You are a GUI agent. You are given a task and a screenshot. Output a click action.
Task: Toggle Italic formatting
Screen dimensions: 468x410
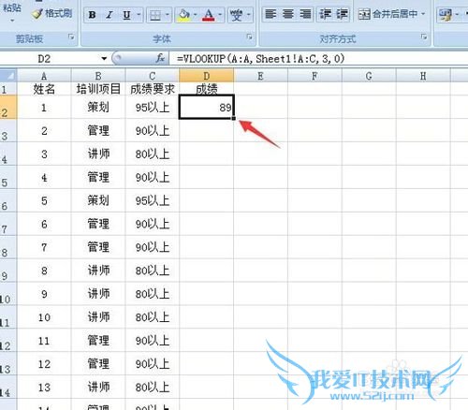[x=110, y=15]
